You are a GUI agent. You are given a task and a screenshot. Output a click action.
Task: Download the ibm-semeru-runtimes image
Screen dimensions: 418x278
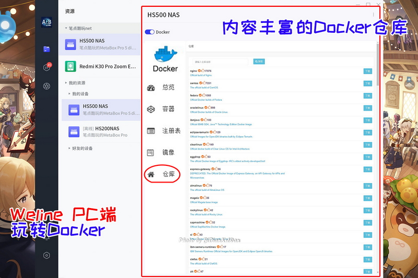[x=368, y=247]
